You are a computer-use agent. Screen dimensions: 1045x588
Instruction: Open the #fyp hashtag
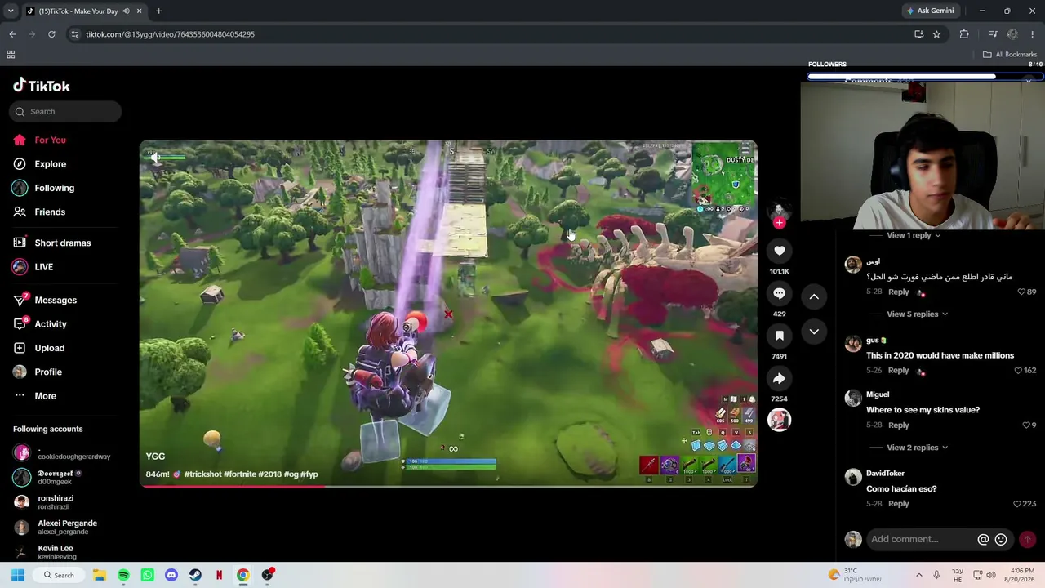[x=309, y=474]
